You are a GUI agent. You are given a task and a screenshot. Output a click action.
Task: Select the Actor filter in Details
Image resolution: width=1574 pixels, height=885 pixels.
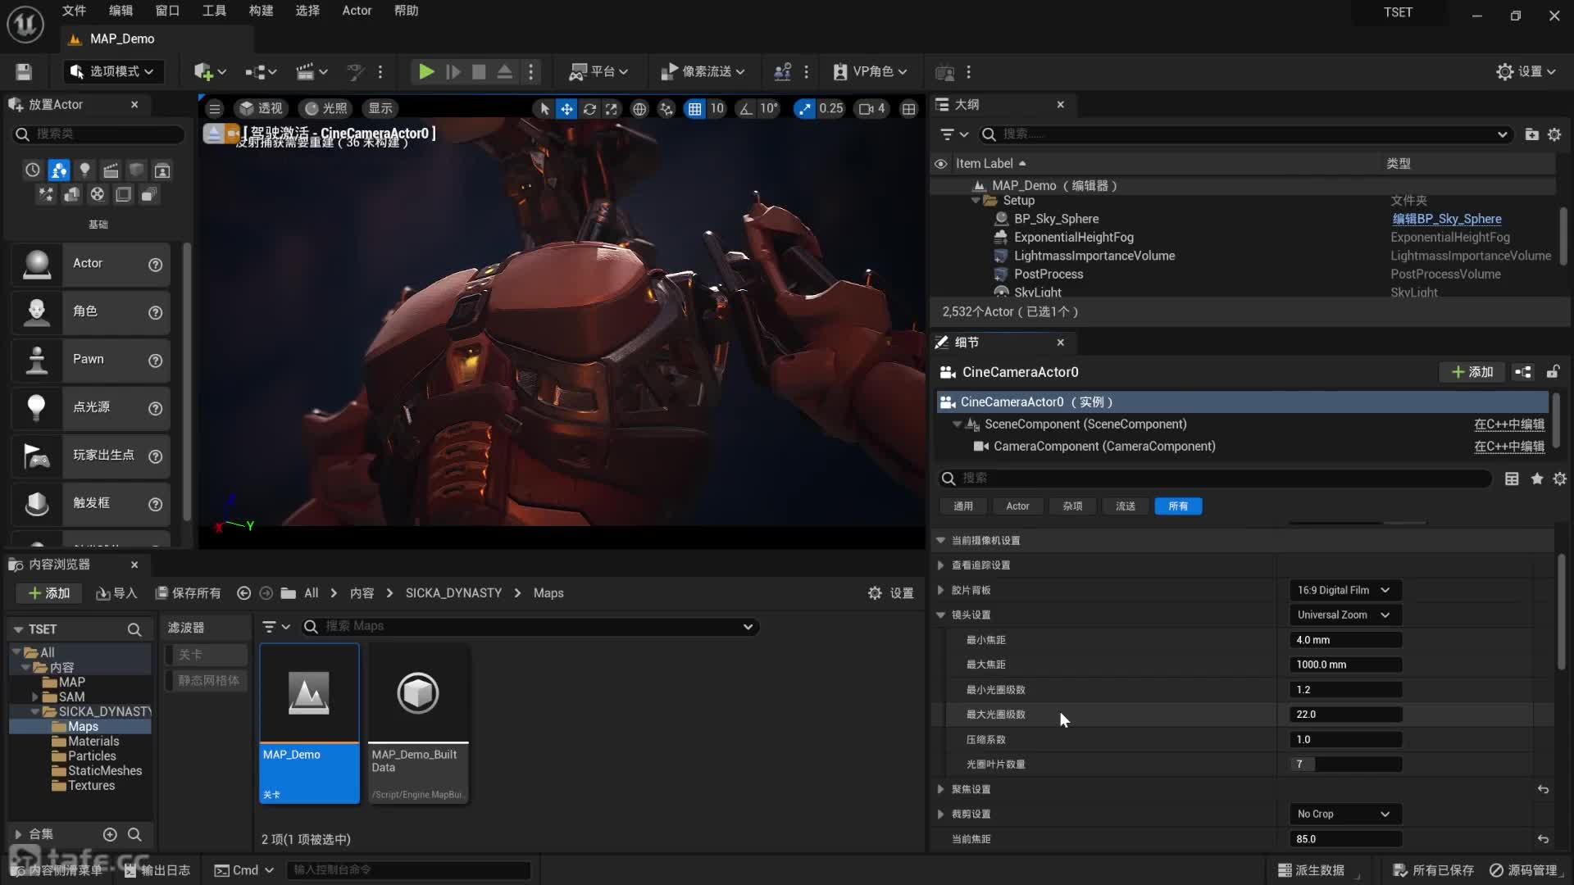tap(1017, 506)
